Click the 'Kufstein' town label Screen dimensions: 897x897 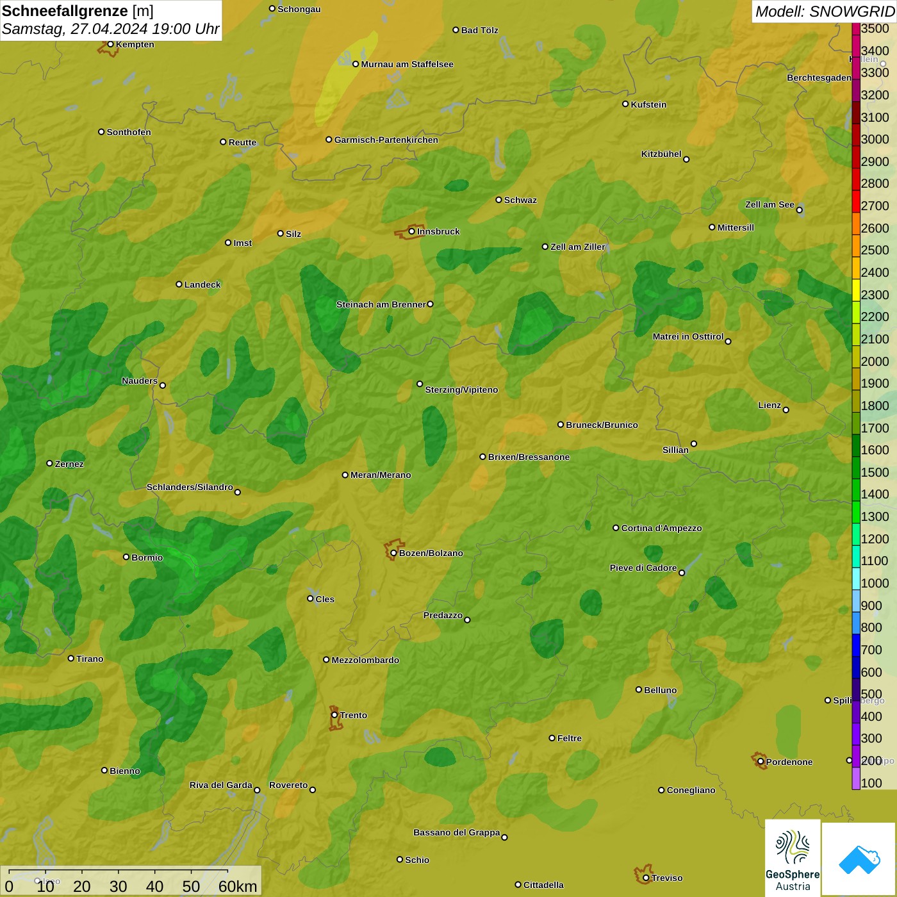(649, 104)
